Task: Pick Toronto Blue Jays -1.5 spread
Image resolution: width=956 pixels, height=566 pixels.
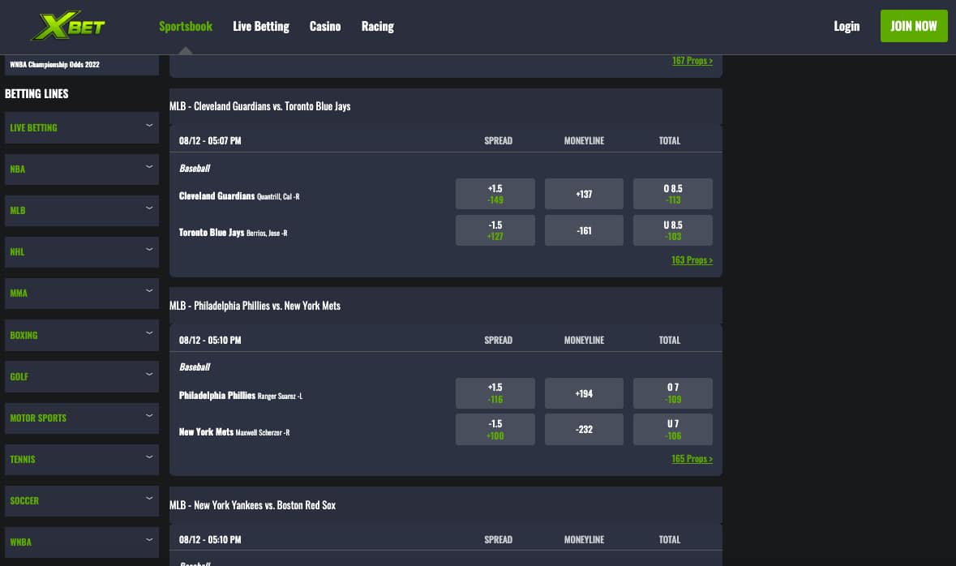Action: [x=495, y=230]
